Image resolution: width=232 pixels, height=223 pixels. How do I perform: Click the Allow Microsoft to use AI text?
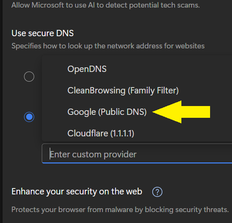[x=105, y=5]
